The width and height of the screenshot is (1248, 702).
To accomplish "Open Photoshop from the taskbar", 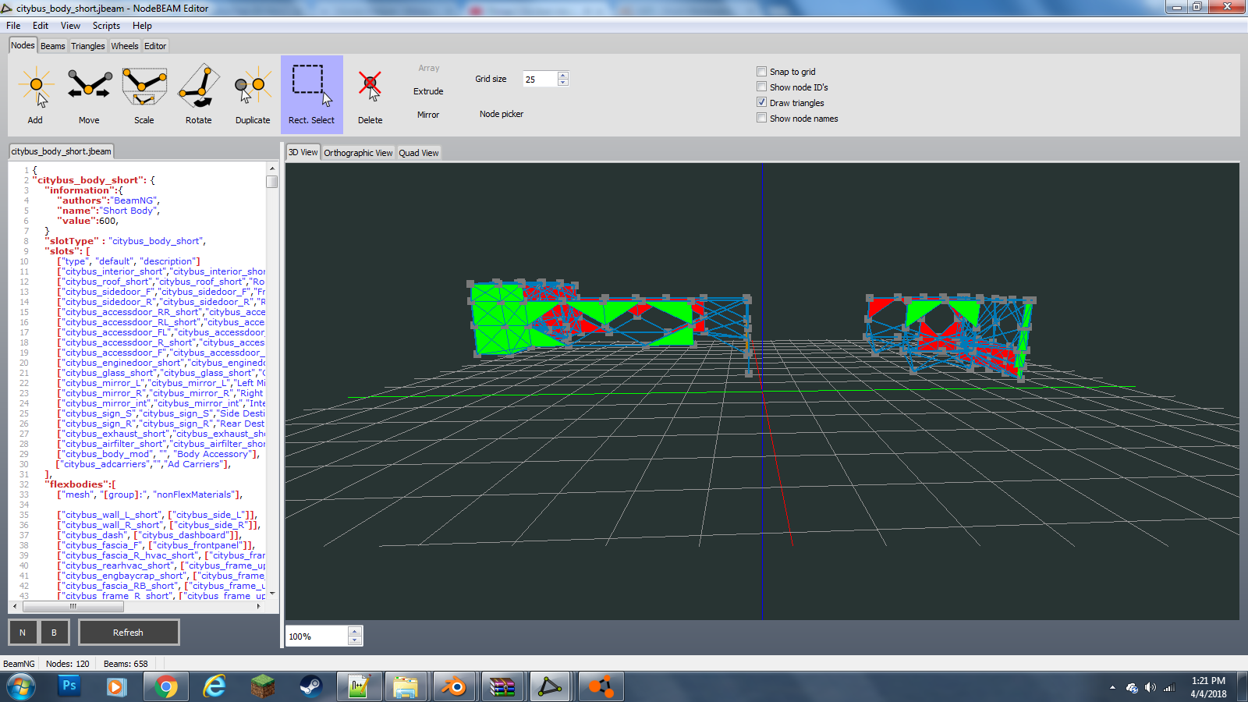I will [69, 686].
